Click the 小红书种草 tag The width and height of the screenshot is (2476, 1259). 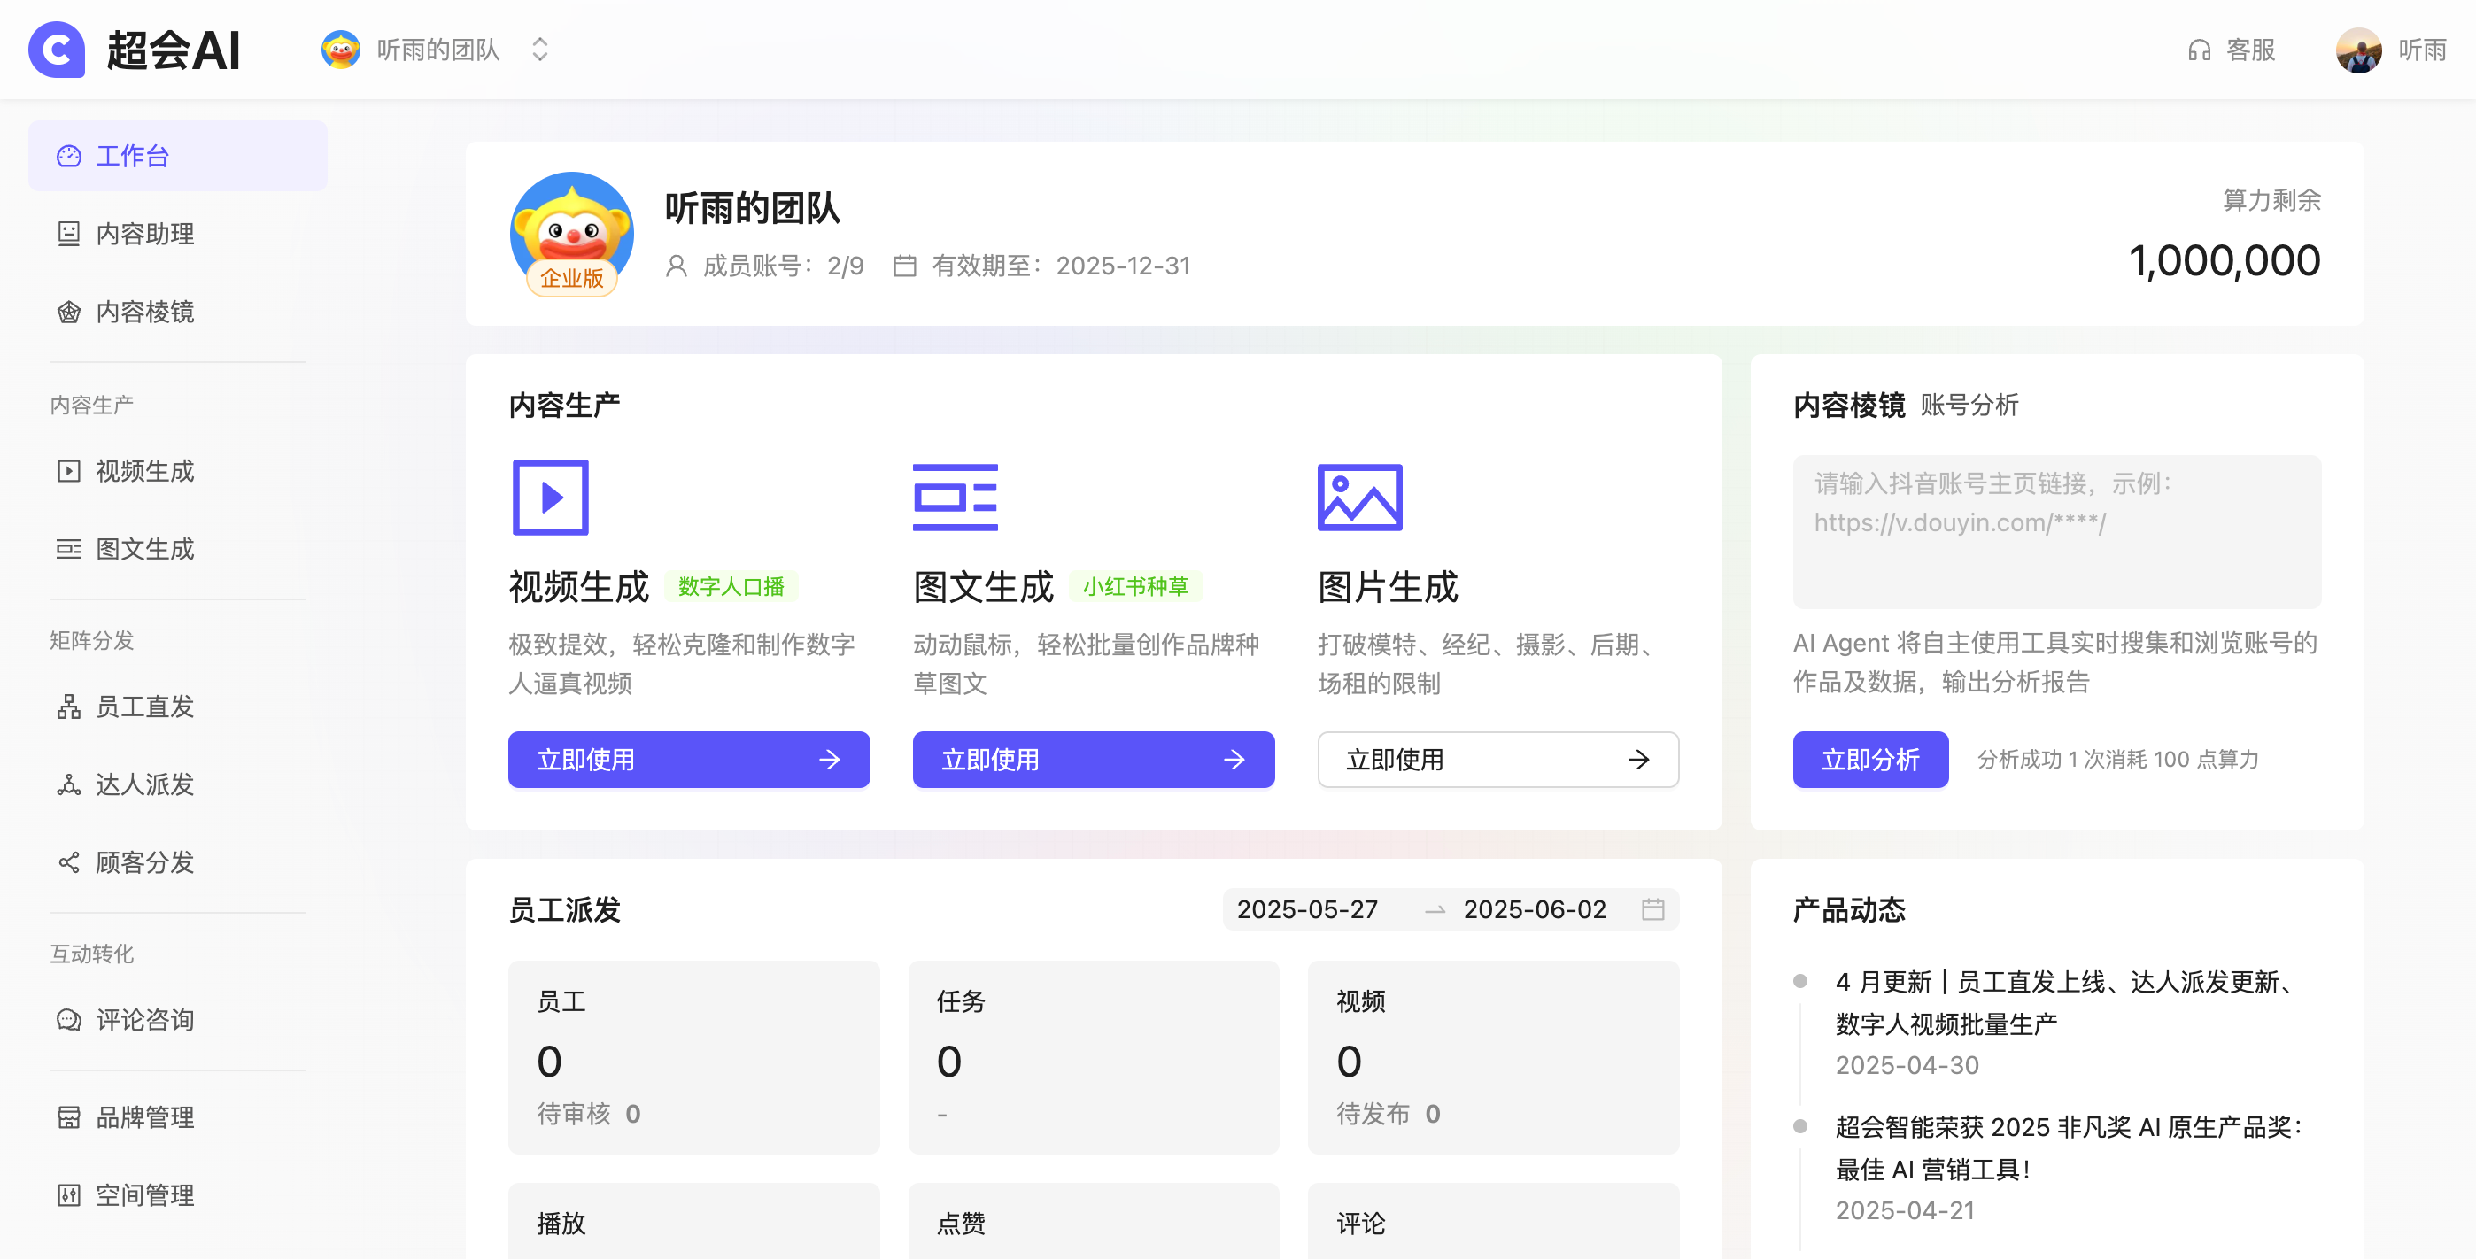click(1136, 586)
